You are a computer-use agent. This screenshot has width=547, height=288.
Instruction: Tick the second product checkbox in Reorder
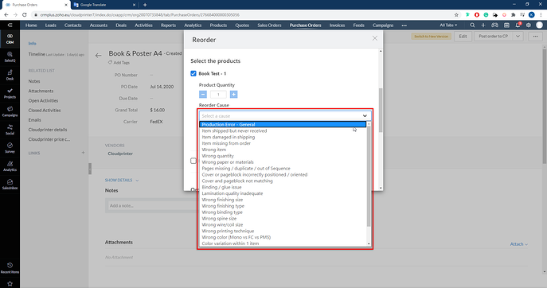pos(193,161)
